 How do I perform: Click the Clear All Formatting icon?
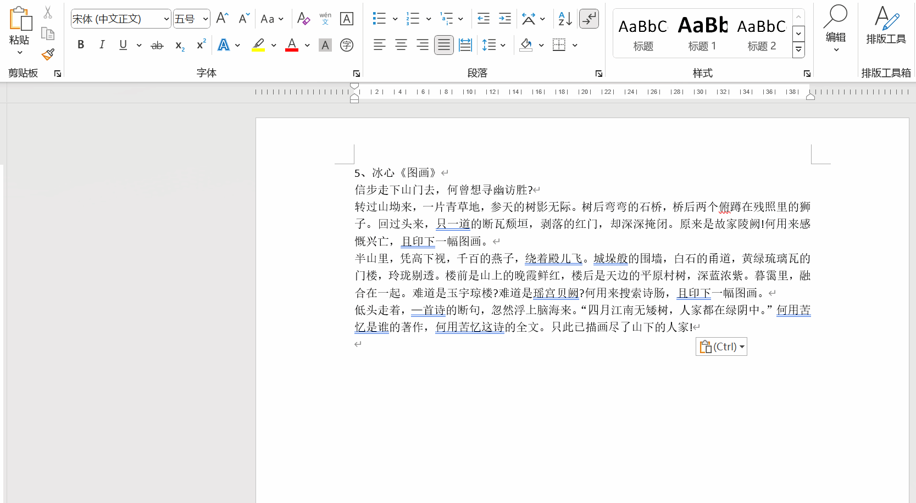pos(303,19)
